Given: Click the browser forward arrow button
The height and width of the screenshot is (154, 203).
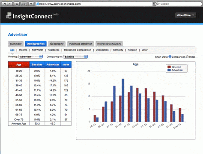Looking at the screenshot, I should (x=9, y=4).
